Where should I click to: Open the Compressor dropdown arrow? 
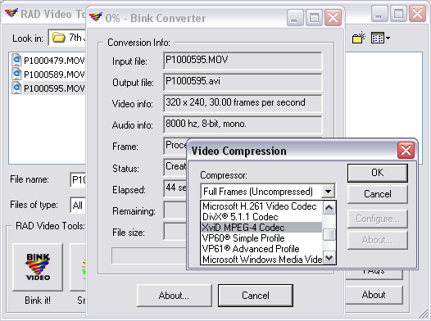click(329, 192)
